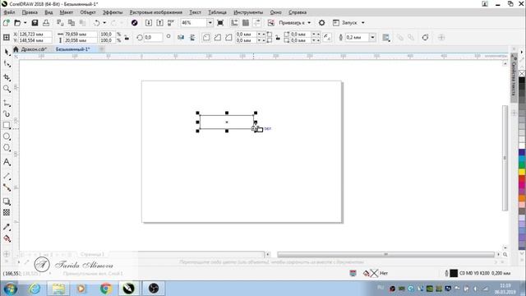Click the outline color indicator in status bar

click(x=454, y=274)
